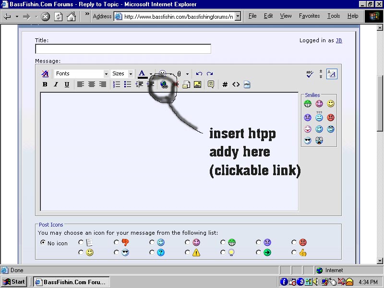Select the green grin post icon radio
Screen dimensions: 384x288
tap(223, 242)
